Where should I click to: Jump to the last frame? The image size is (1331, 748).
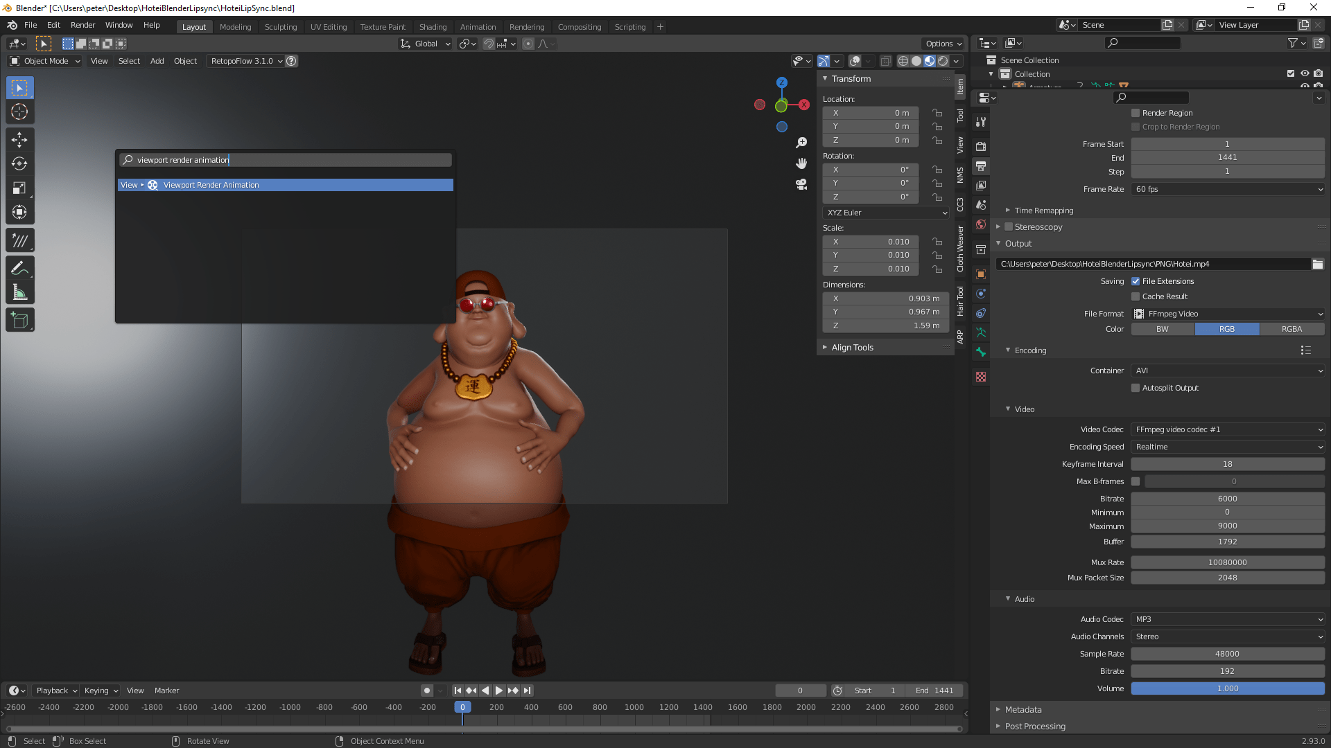click(528, 691)
